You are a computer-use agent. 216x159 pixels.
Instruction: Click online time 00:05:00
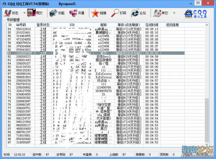pyautogui.click(x=152, y=67)
